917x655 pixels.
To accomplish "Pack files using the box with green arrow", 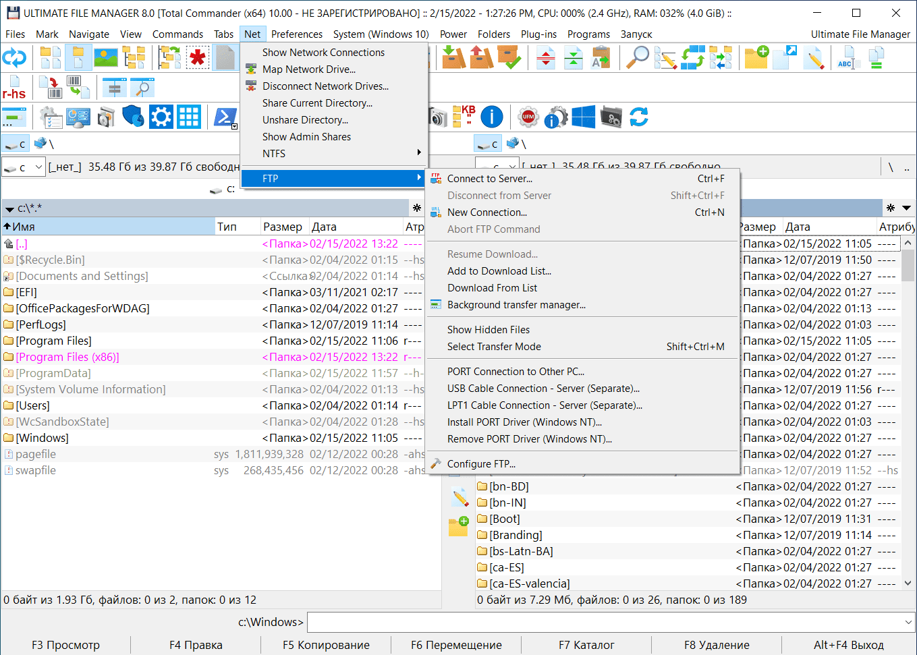I will [x=453, y=58].
